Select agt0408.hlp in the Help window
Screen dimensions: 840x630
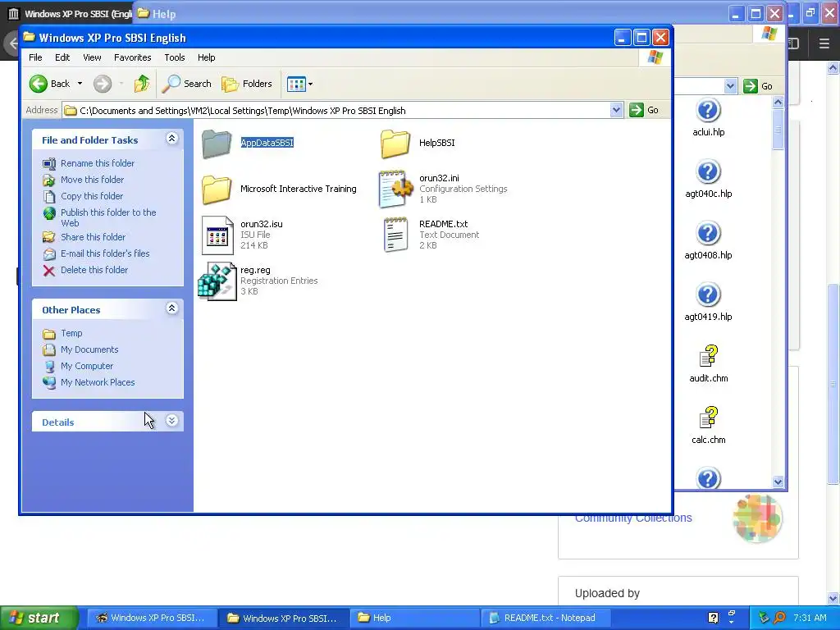pyautogui.click(x=708, y=241)
